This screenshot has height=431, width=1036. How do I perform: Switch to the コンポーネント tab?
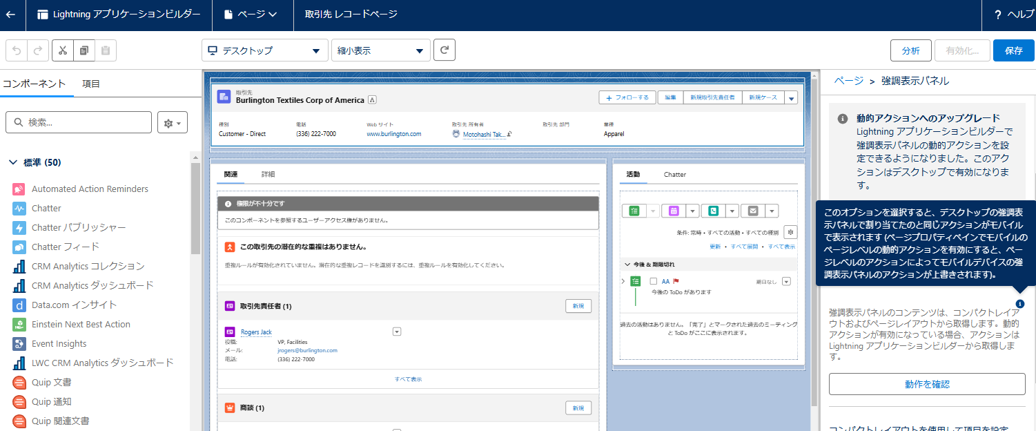[x=33, y=84]
